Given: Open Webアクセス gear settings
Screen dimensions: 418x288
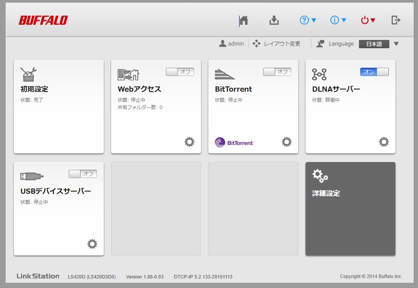Looking at the screenshot, I should 189,142.
